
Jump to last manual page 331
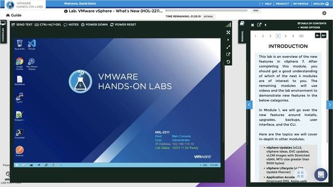tap(301, 36)
